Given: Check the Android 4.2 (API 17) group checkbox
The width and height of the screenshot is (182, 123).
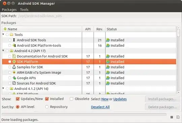Looking at the screenshot, I should (x=7, y=51).
